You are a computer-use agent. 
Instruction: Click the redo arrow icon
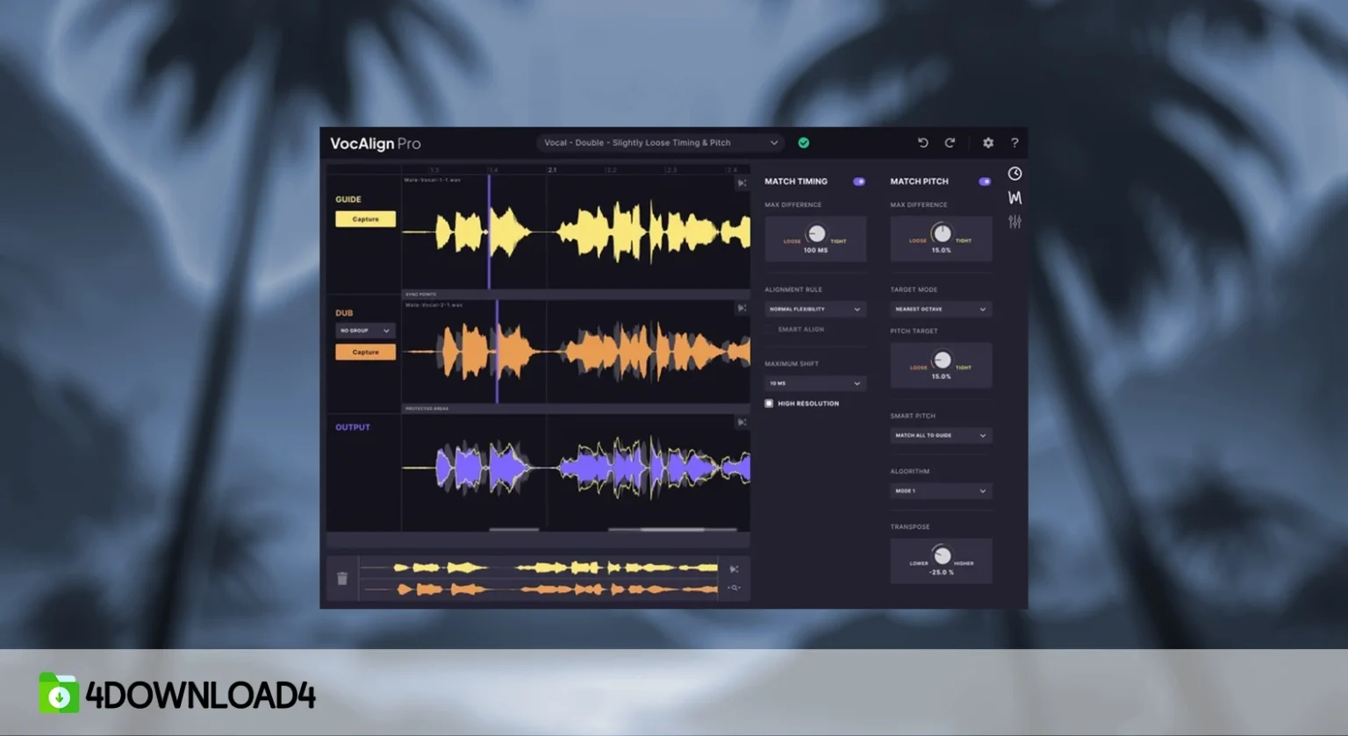pyautogui.click(x=950, y=143)
